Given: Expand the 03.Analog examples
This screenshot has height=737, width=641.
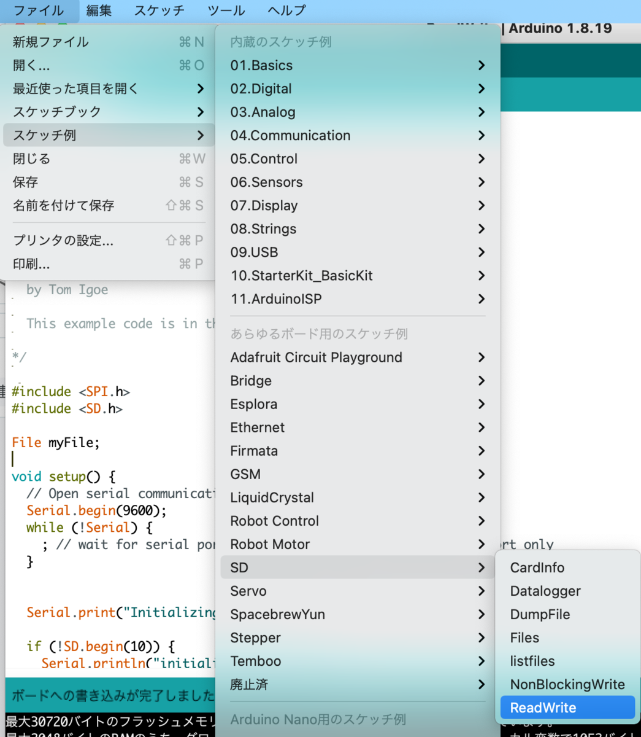Looking at the screenshot, I should (x=358, y=112).
